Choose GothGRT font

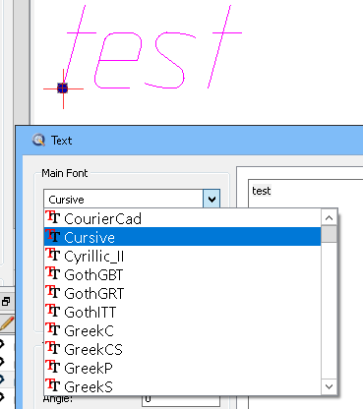click(x=182, y=293)
